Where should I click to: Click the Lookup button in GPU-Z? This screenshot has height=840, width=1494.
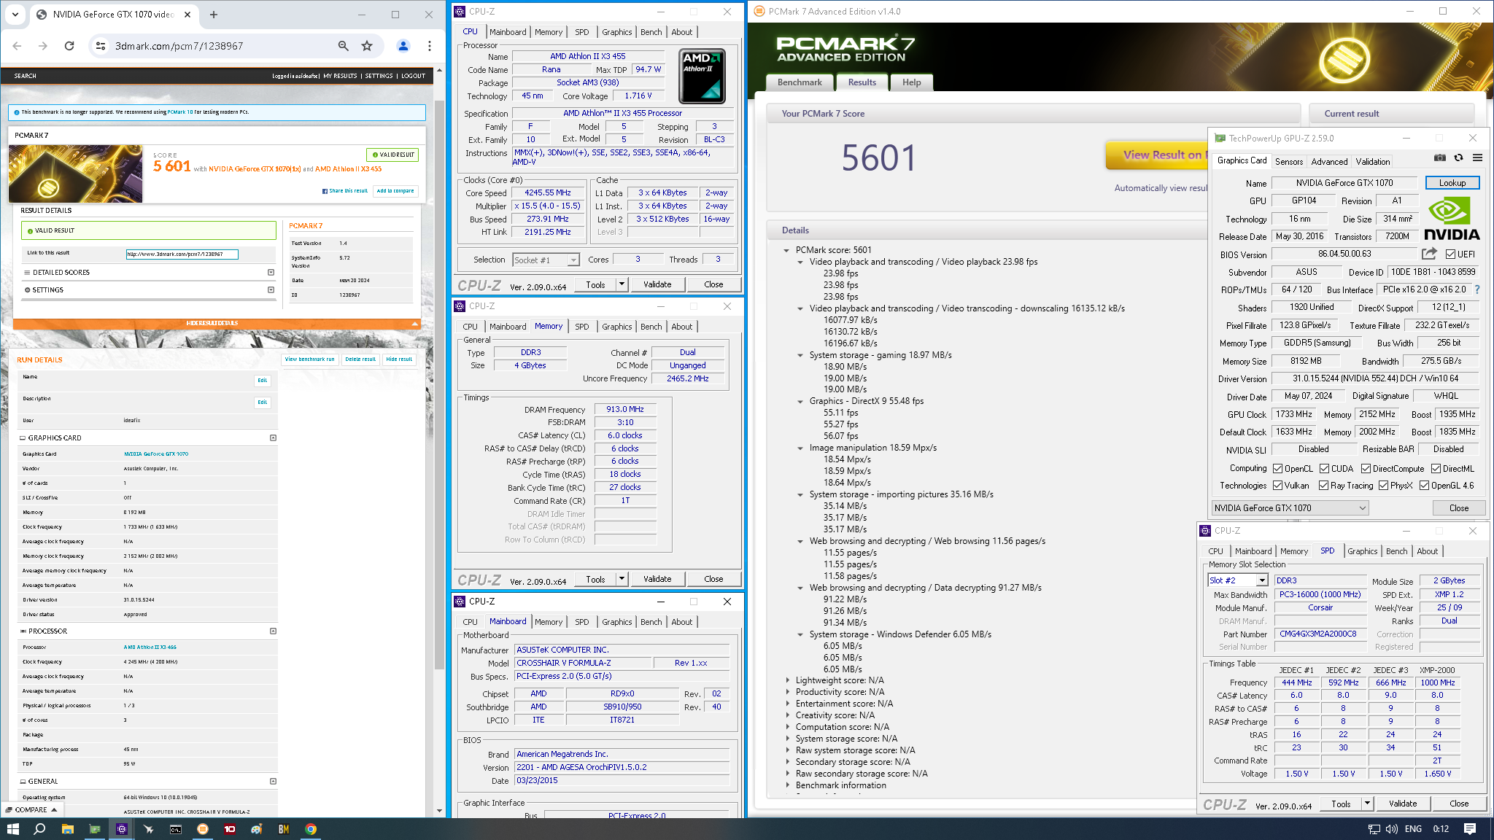1452,183
